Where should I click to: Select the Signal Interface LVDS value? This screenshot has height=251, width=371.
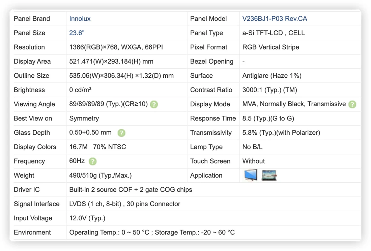125,204
